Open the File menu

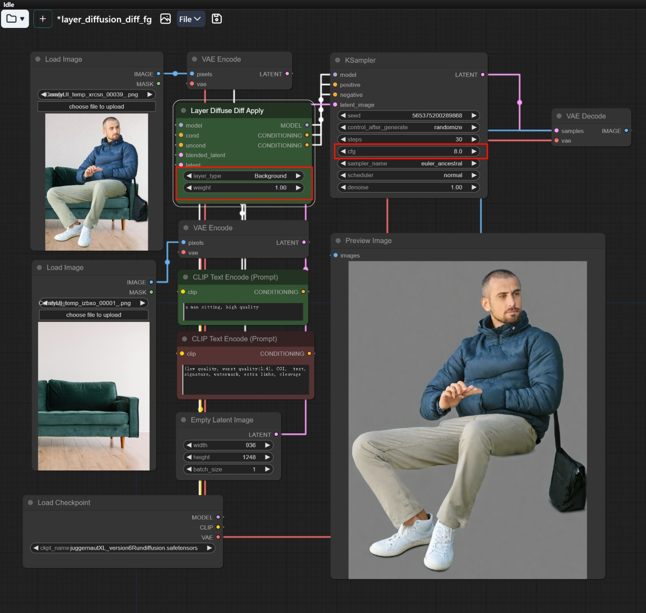click(x=191, y=19)
